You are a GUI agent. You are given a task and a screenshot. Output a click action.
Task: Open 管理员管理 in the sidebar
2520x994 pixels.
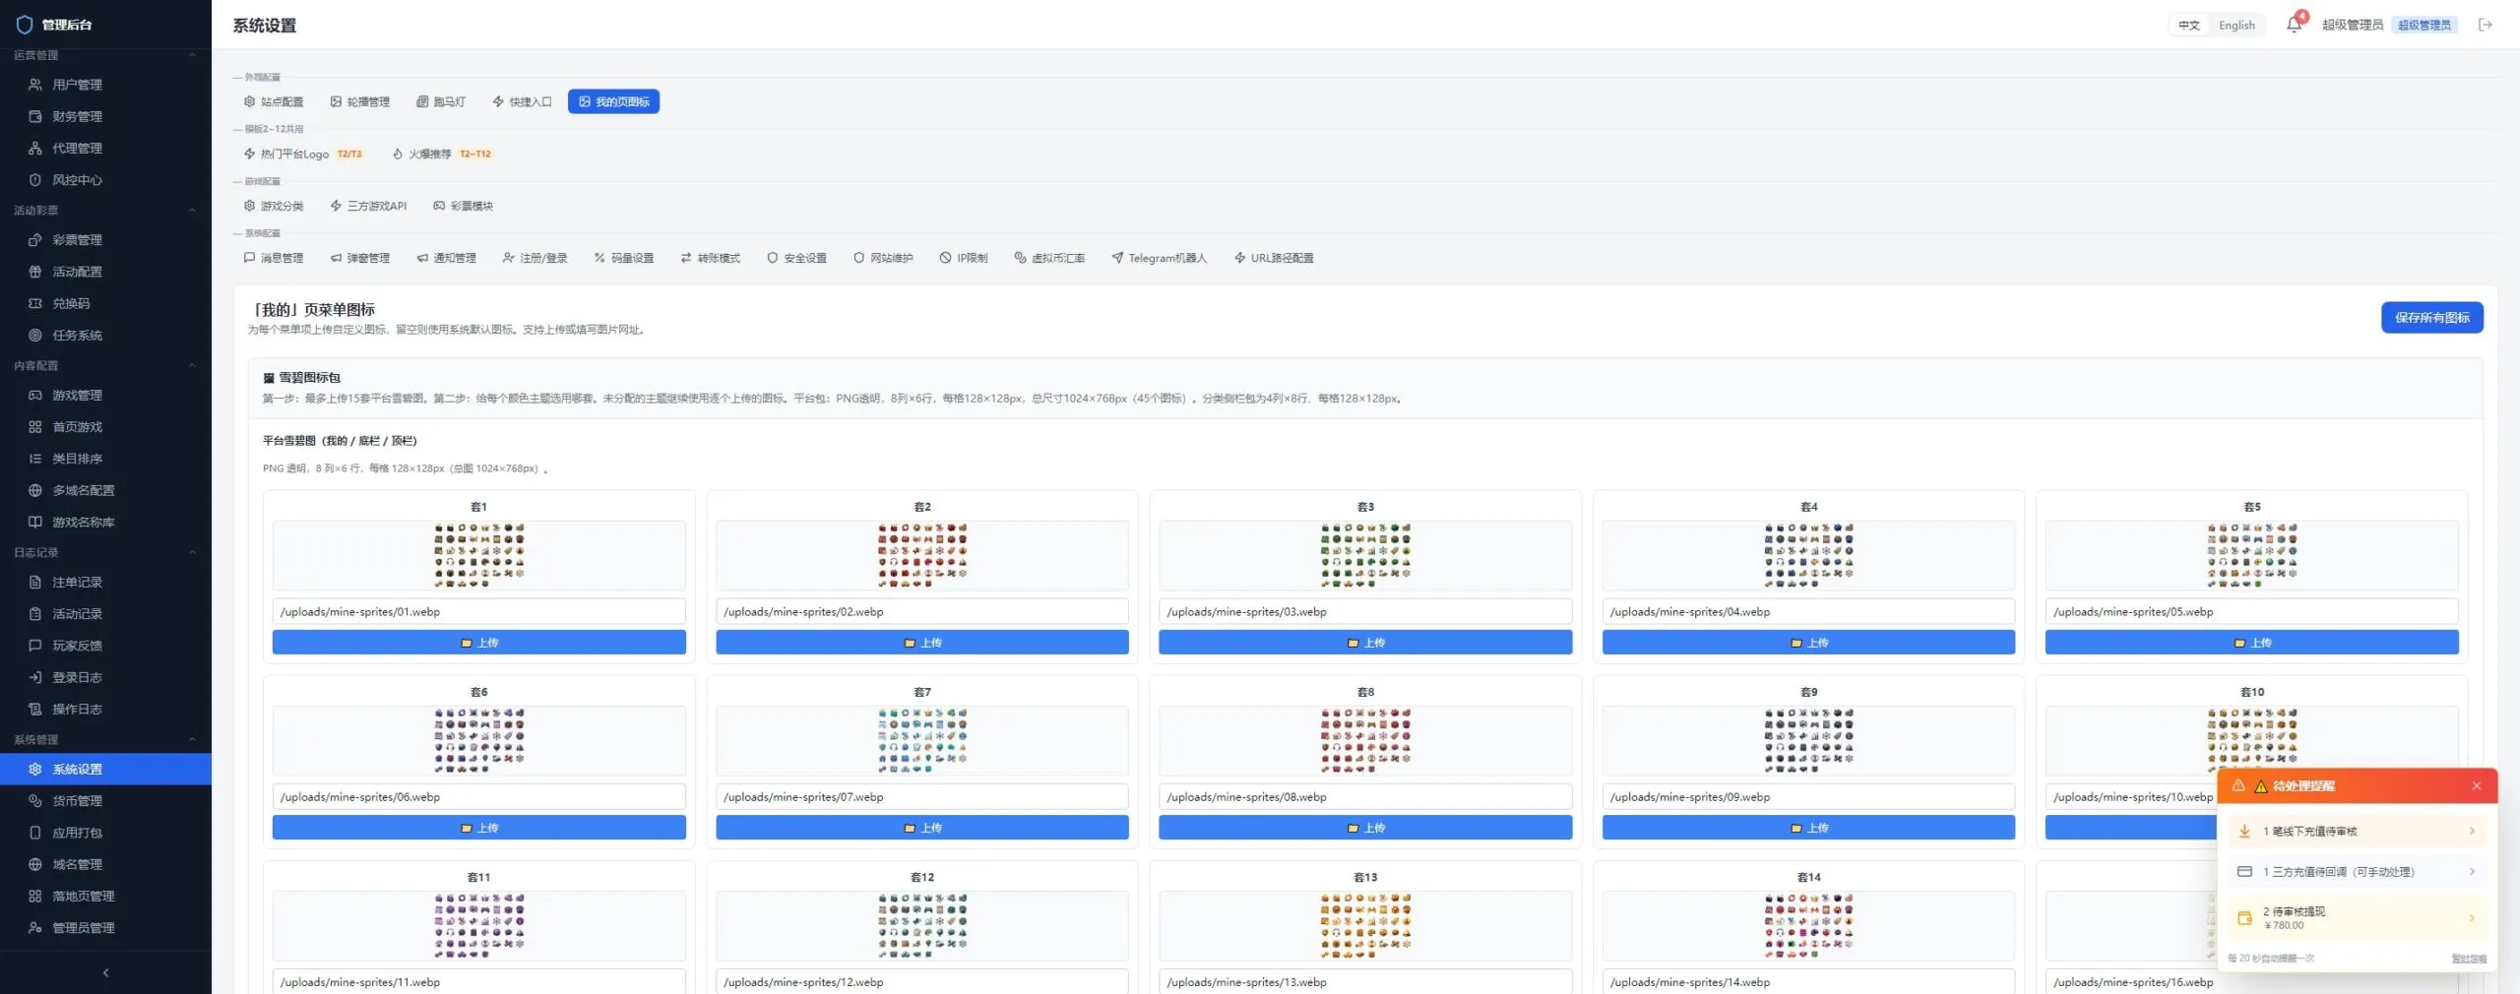[x=105, y=927]
